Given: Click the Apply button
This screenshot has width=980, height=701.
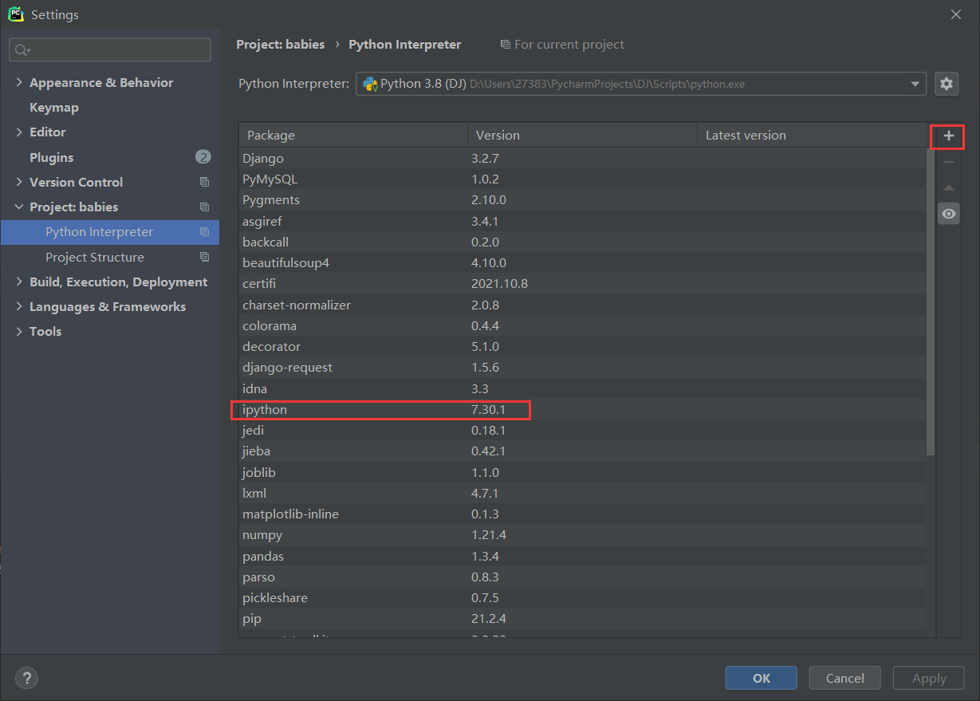Looking at the screenshot, I should [x=929, y=678].
